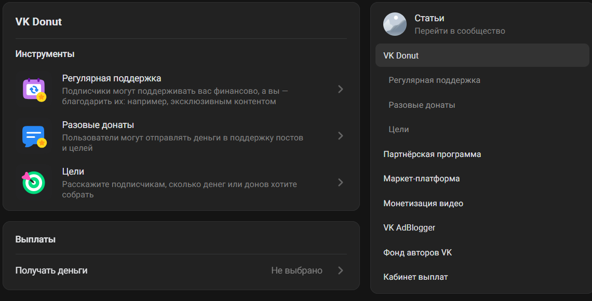Click the Перейти в сообщество link
This screenshot has height=301, width=592.
[459, 31]
